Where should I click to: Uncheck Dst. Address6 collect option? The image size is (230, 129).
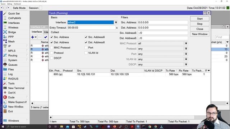click(86, 42)
